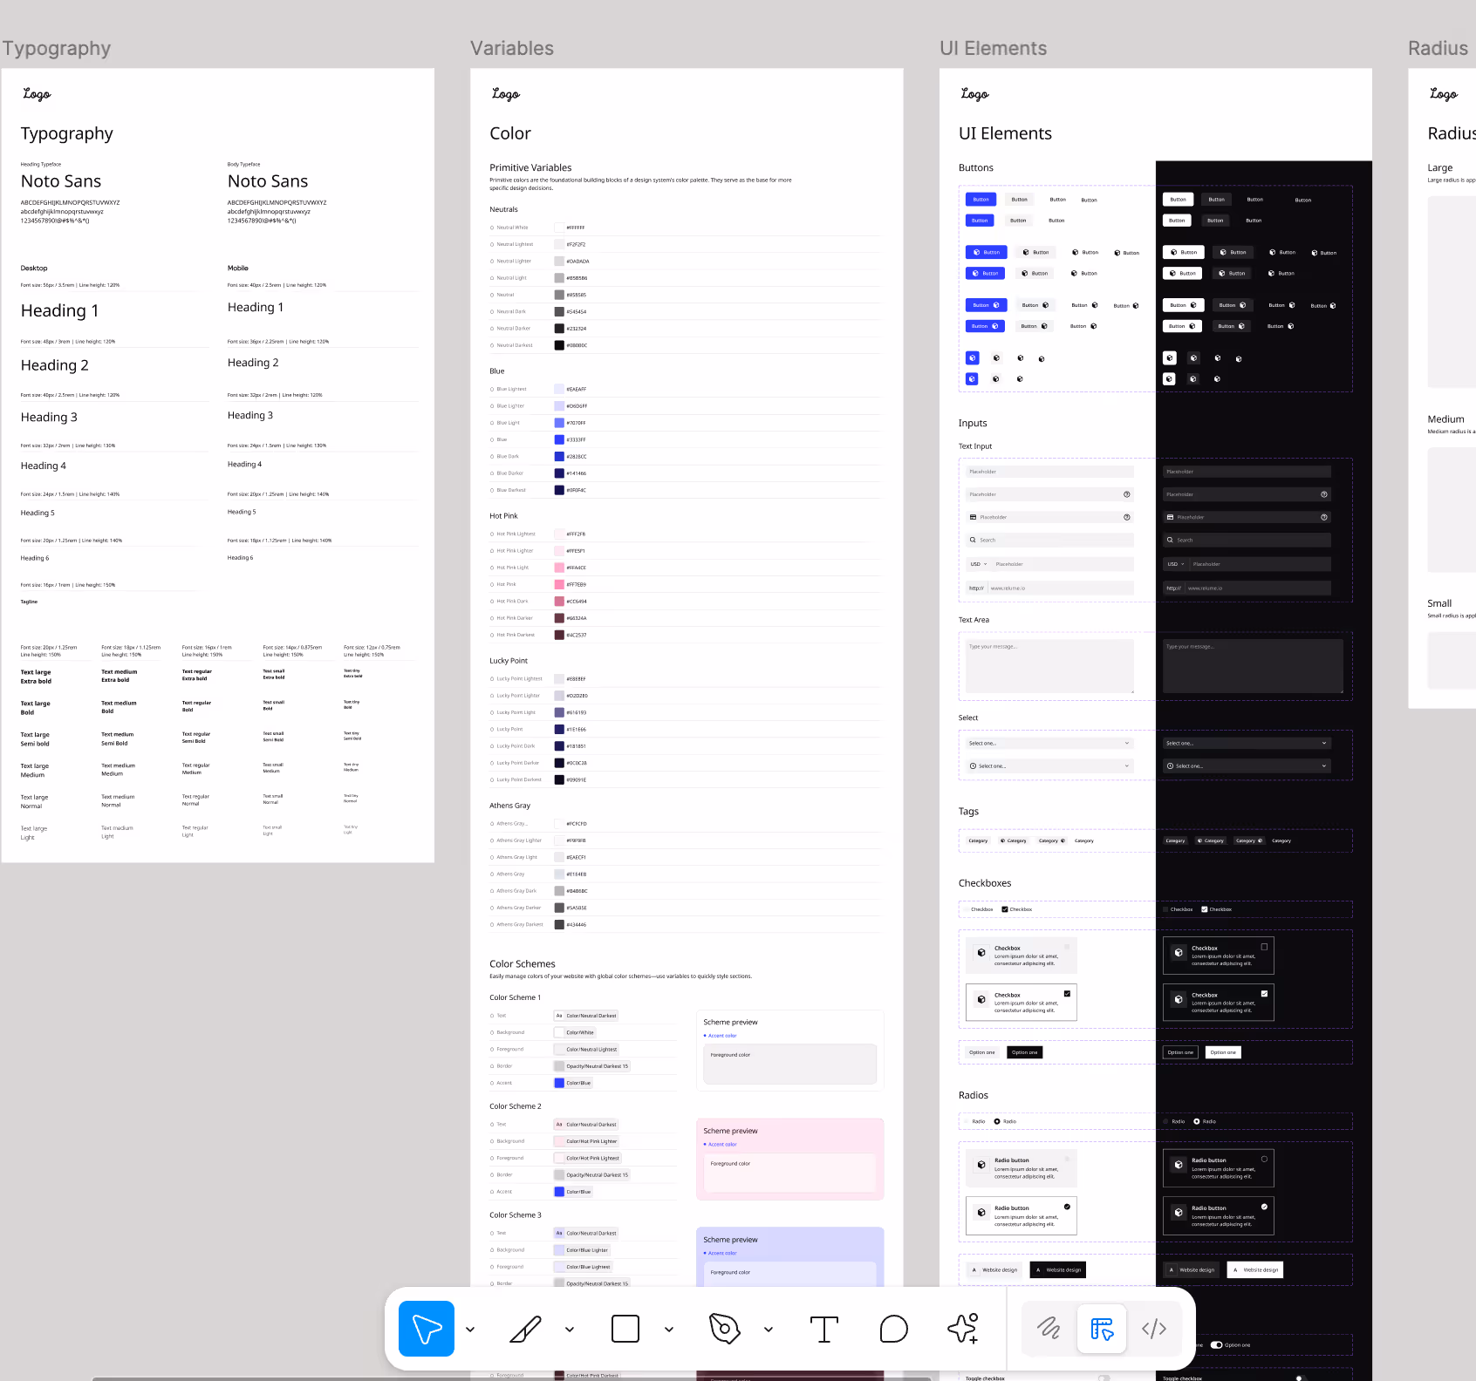1476x1381 pixels.
Task: Click the black 'Option one' chip on the light side
Action: [x=1025, y=1052]
